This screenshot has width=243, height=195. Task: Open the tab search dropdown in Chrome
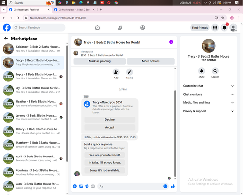[x=4, y=10]
